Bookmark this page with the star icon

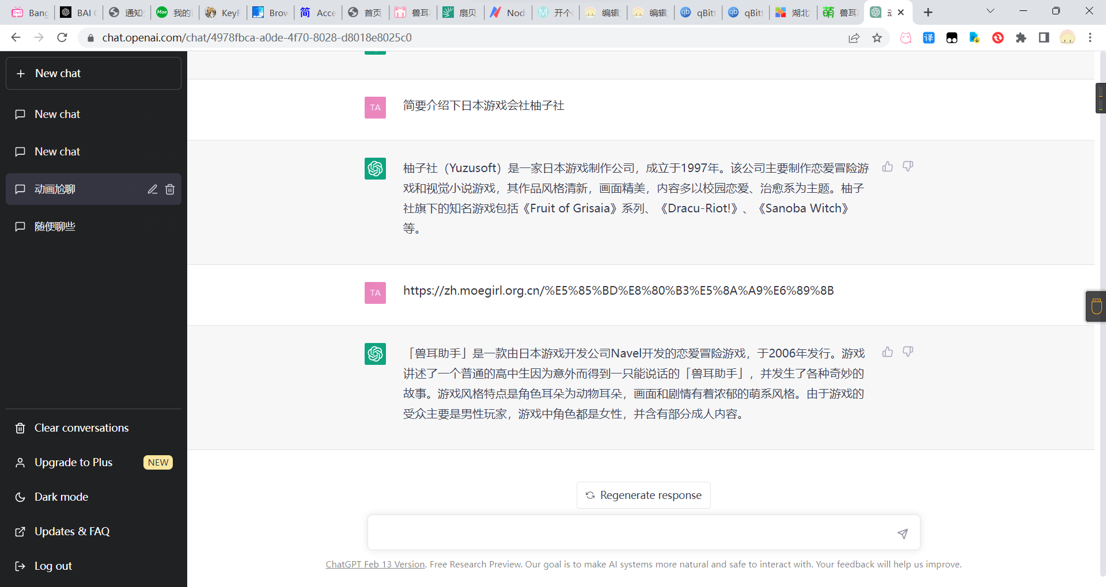coord(877,38)
